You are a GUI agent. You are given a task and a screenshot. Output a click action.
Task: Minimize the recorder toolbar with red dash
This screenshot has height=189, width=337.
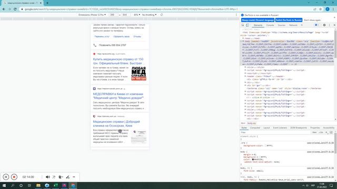click(74, 177)
